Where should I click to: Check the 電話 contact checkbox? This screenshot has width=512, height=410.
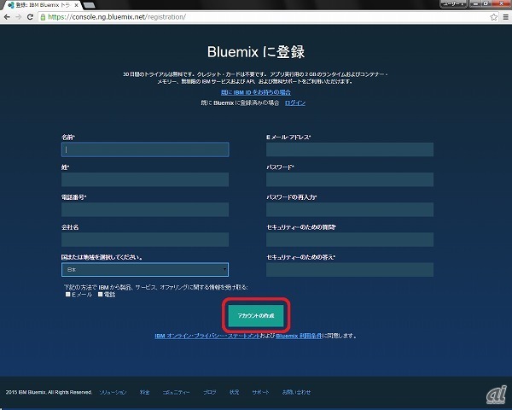[101, 294]
